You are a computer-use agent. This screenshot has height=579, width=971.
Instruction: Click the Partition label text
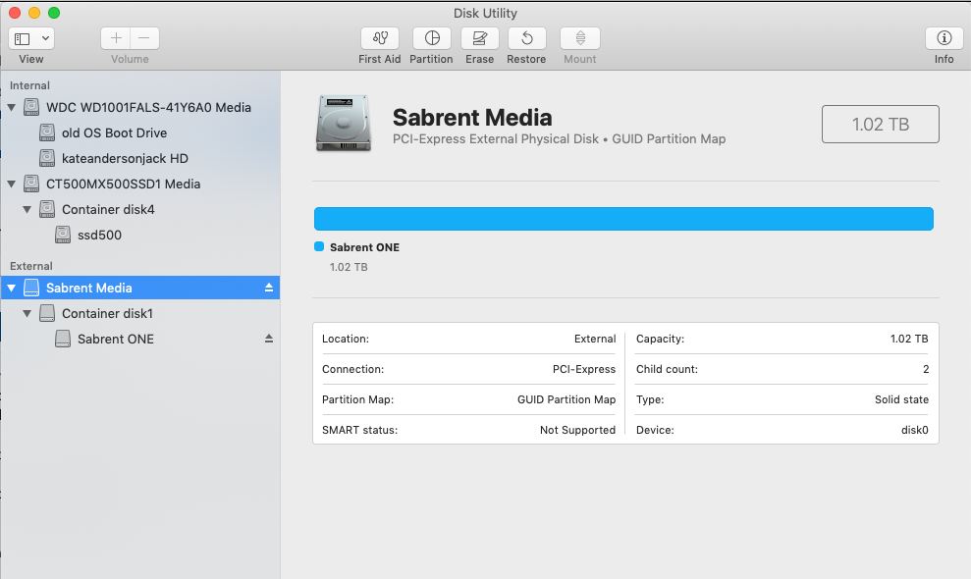point(431,59)
